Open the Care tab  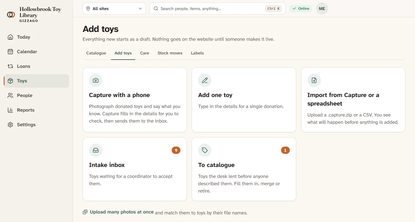(145, 53)
